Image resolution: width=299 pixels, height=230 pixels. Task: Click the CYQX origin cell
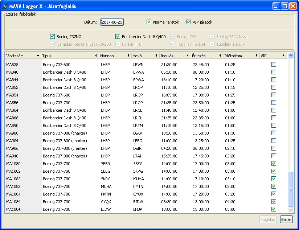106,202
